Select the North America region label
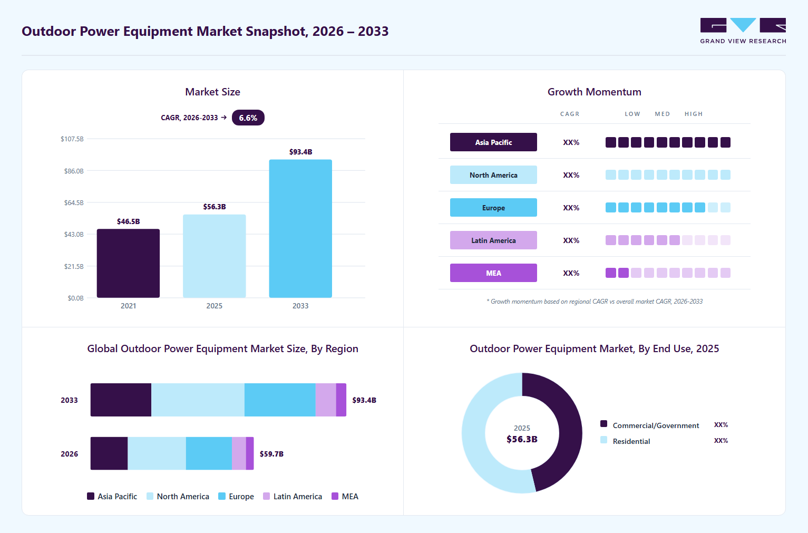808x533 pixels. (493, 175)
